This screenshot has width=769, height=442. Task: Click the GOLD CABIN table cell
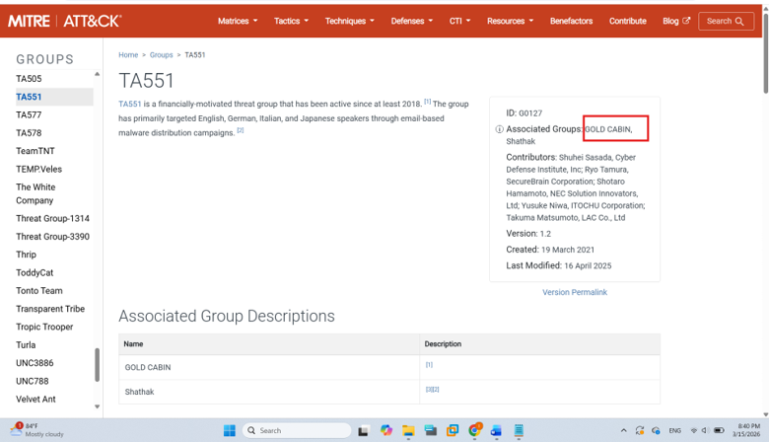269,367
